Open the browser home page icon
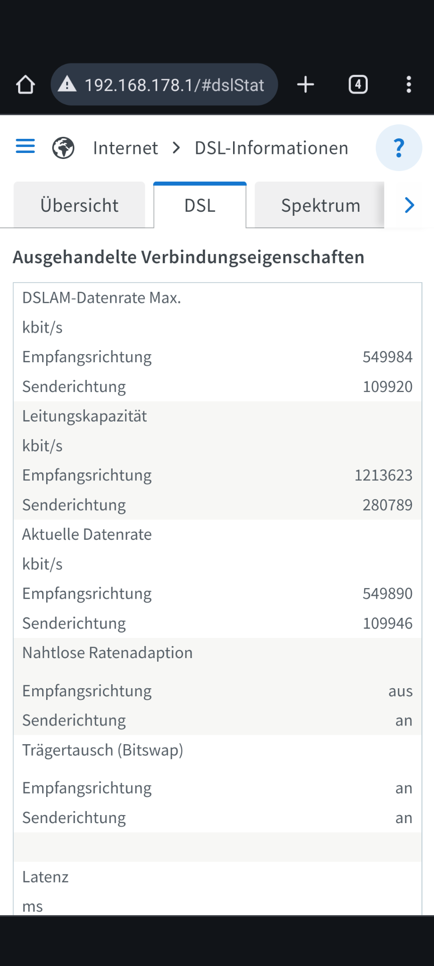The height and width of the screenshot is (966, 434). pos(26,85)
